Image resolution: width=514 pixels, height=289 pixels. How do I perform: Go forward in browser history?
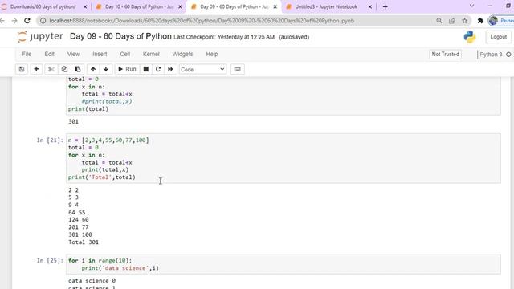[x=14, y=21]
